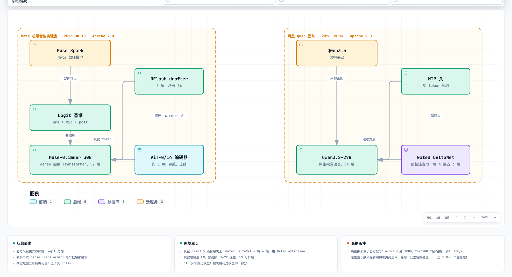Click the window icon on the ViT-G/14 编码器 node
Screen dimensions: 512x277
point(139,150)
